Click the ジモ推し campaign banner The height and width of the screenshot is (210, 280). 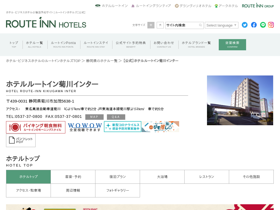(160, 127)
